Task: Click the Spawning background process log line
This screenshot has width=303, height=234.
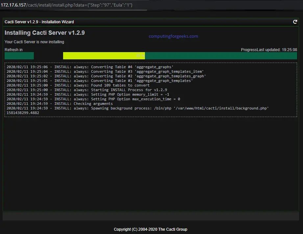Action: (x=138, y=108)
